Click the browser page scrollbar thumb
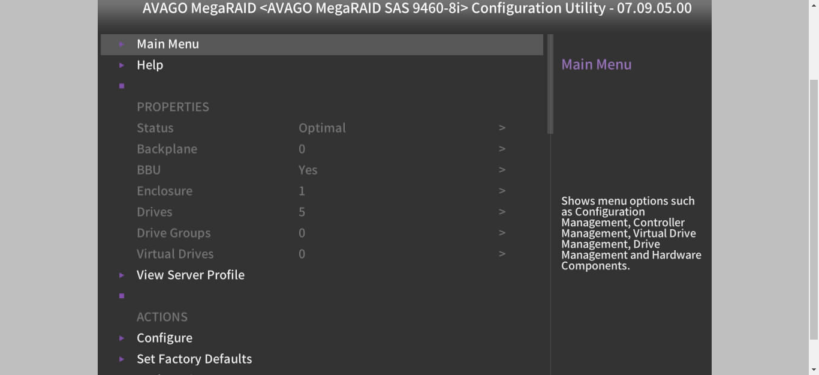The height and width of the screenshot is (375, 819). point(814,209)
